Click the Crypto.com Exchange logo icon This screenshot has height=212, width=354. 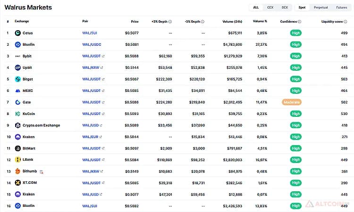[x=17, y=125]
